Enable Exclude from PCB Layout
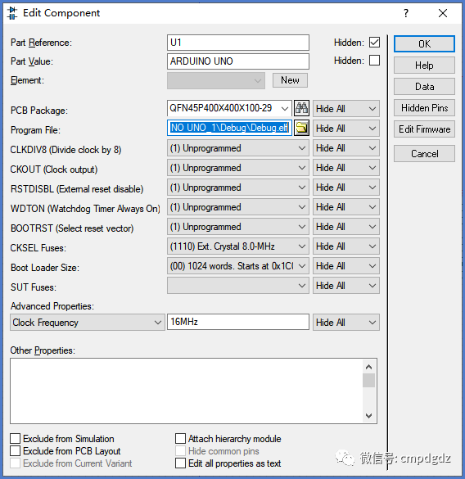 coord(15,451)
